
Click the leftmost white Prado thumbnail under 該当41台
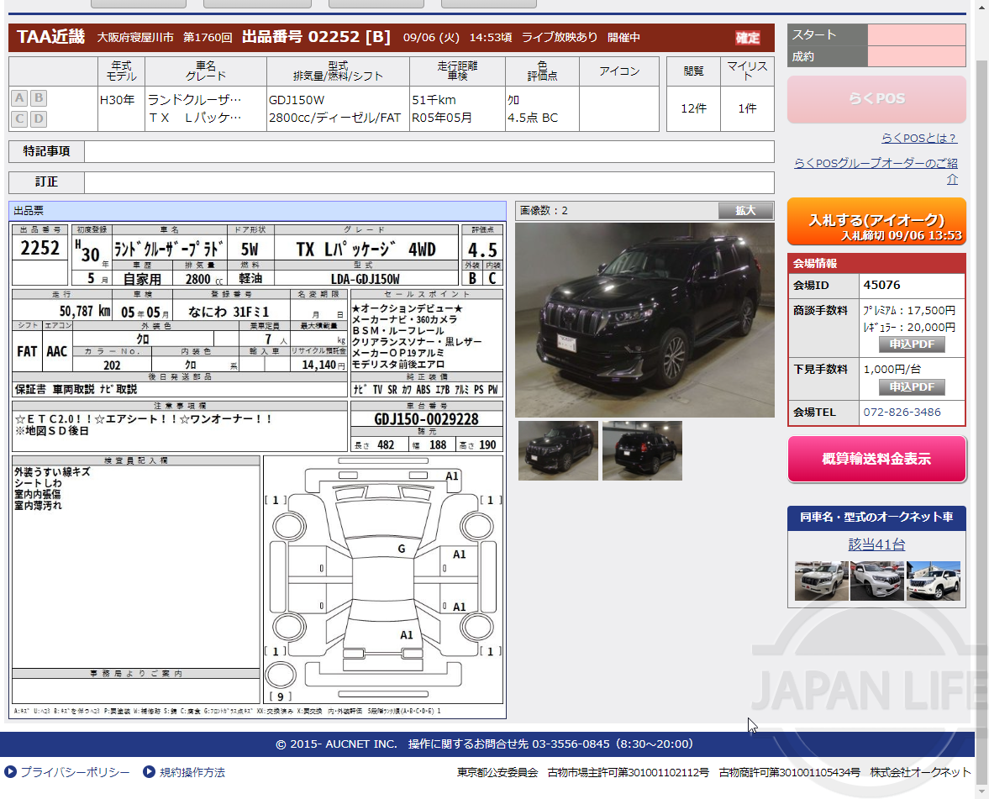(x=821, y=580)
